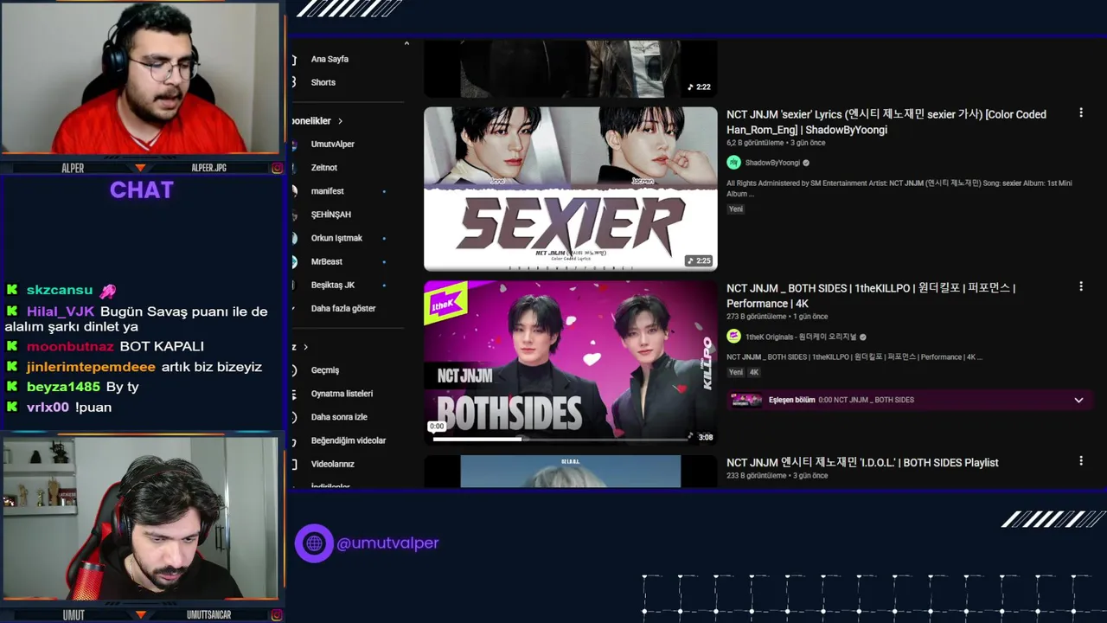Click the 2:22 duration badge on top thumbnail

click(699, 87)
